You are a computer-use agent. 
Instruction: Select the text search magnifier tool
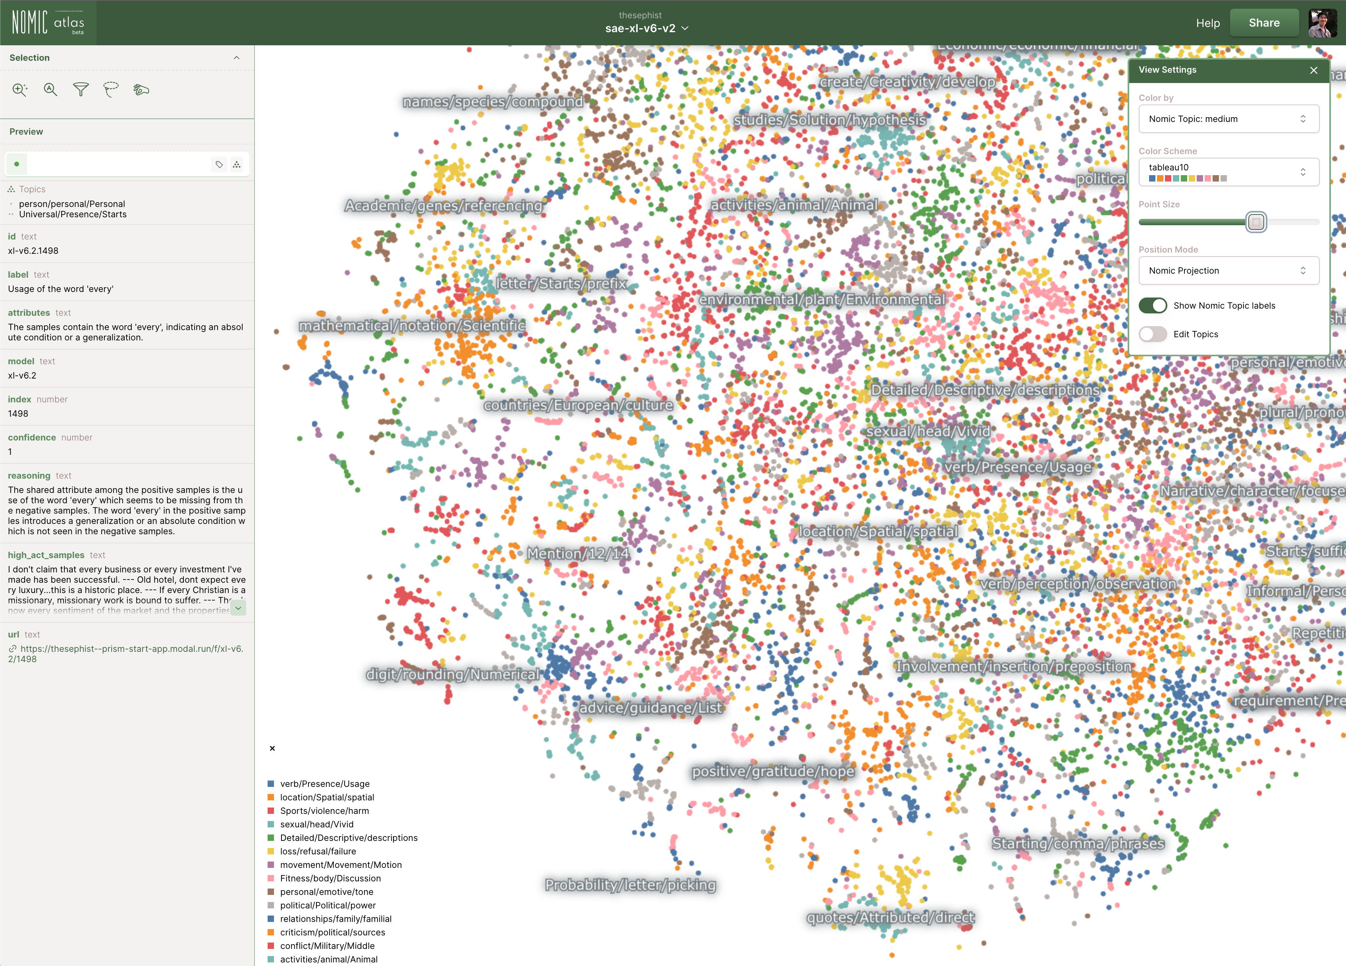[x=50, y=90]
